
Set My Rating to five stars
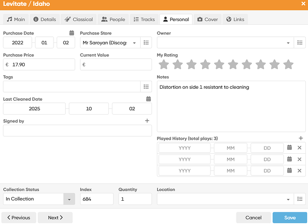(x=219, y=65)
